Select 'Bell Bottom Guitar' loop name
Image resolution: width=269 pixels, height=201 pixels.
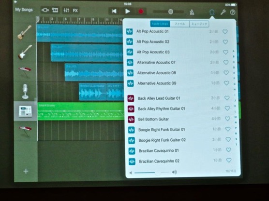pos(153,120)
